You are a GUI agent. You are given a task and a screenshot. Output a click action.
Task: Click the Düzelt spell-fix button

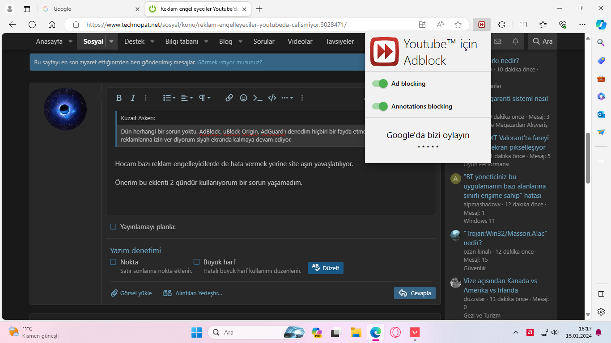tap(326, 268)
